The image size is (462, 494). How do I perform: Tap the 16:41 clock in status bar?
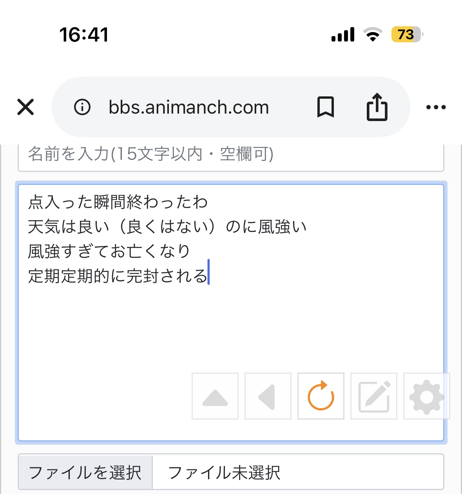point(84,34)
